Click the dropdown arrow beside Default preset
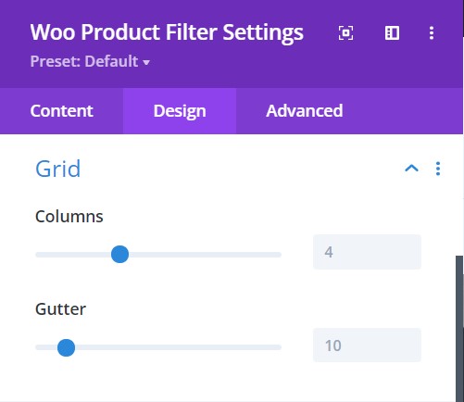 click(146, 62)
